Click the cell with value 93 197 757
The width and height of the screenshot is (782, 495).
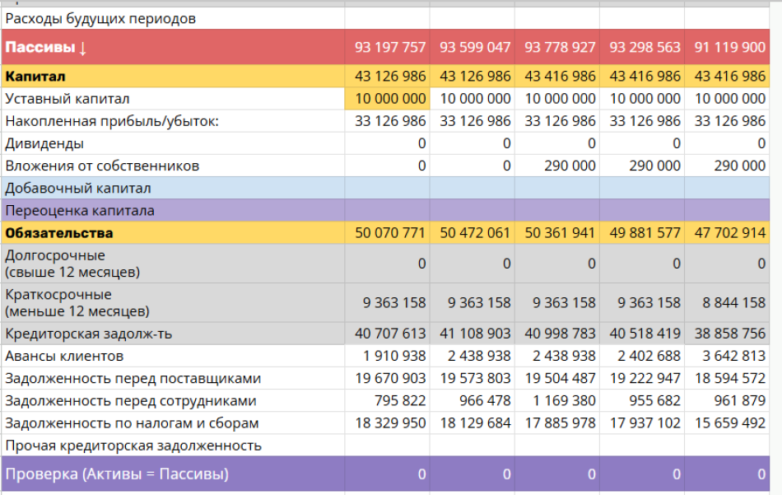point(389,47)
